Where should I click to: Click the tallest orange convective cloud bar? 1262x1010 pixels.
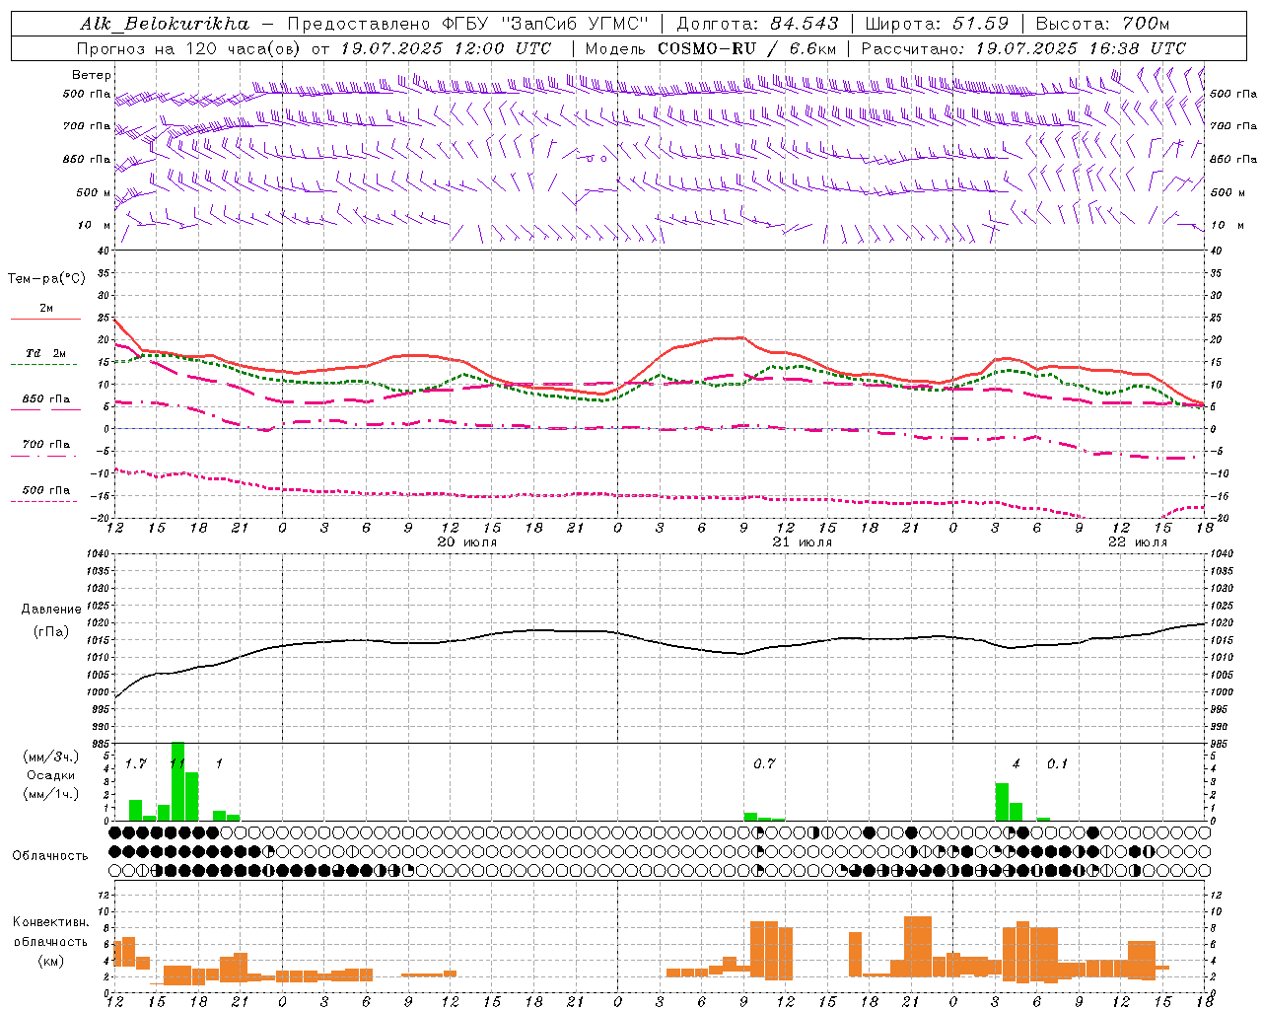click(918, 946)
